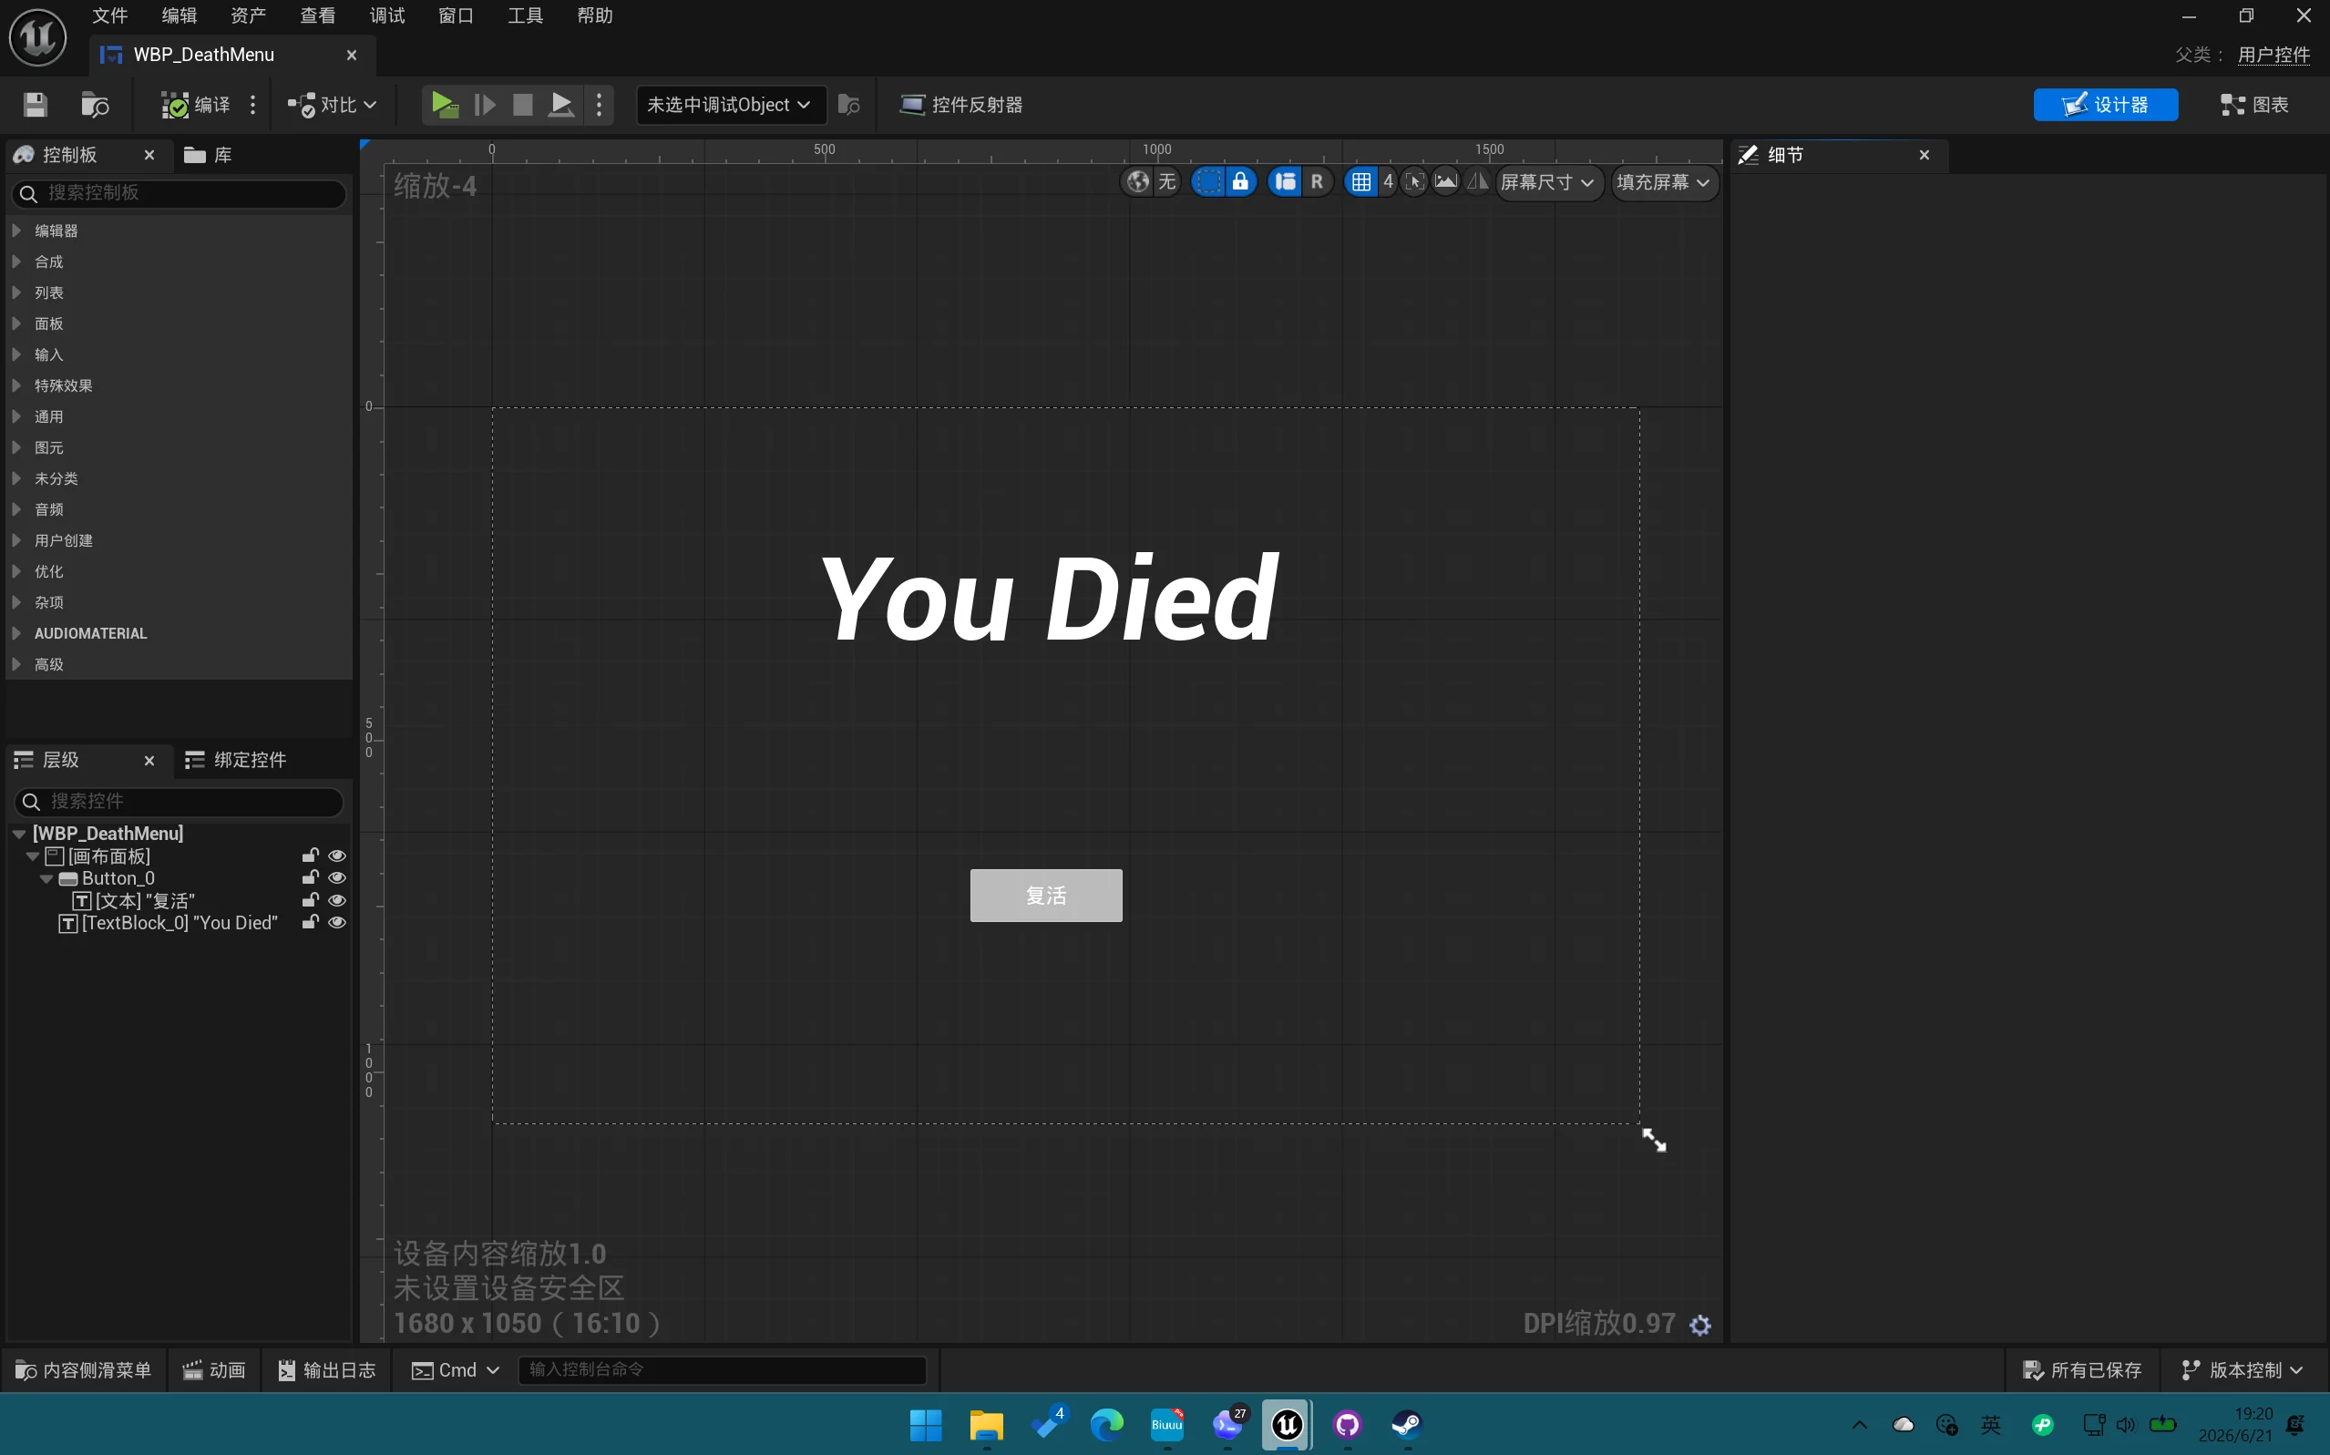
Task: Open the 工具 menu
Action: [x=526, y=15]
